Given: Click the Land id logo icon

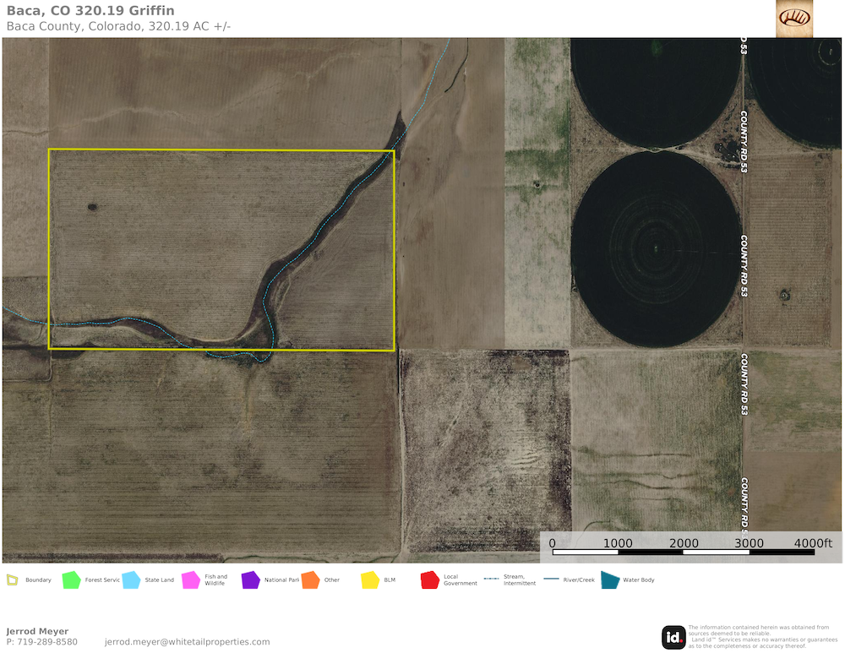Looking at the screenshot, I should click(x=673, y=637).
